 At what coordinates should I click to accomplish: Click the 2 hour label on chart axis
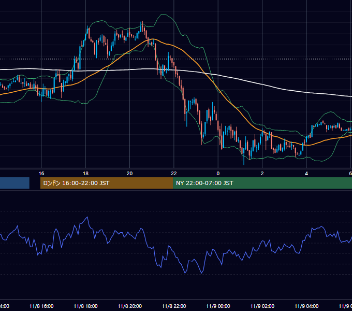[x=262, y=174]
